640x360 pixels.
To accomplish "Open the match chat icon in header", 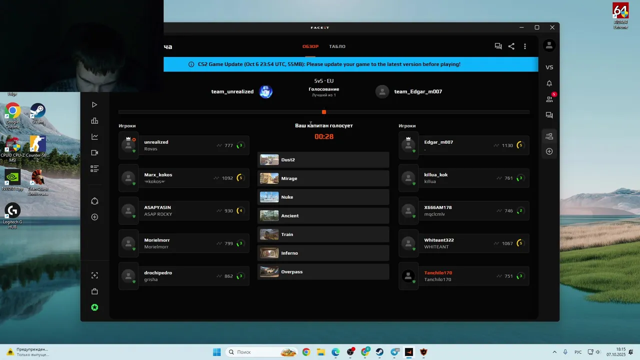I will (498, 46).
